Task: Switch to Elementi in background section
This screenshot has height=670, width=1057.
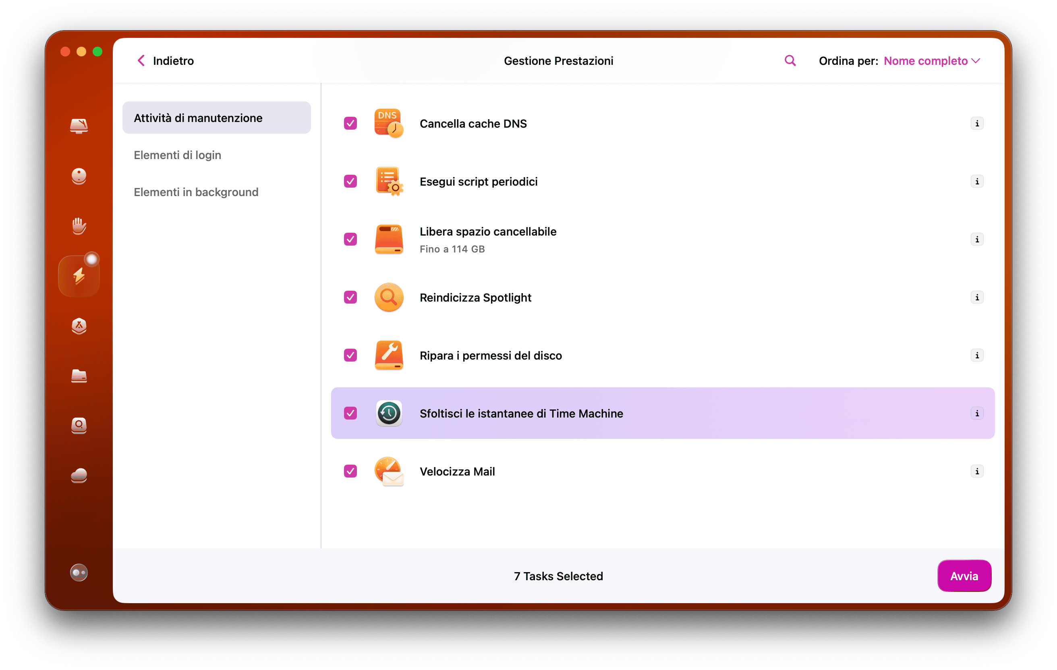Action: 196,192
